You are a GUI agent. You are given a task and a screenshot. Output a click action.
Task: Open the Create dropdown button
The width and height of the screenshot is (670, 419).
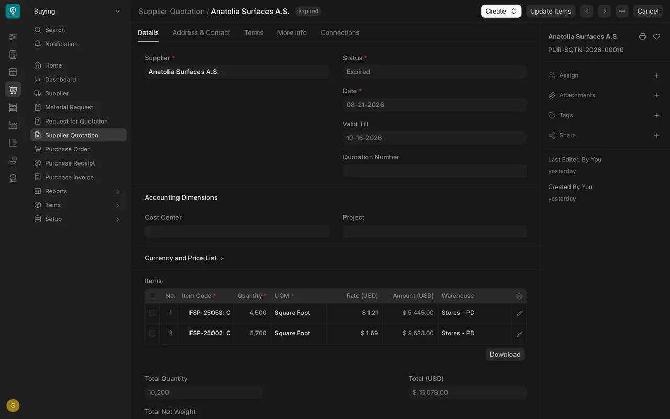pyautogui.click(x=501, y=11)
